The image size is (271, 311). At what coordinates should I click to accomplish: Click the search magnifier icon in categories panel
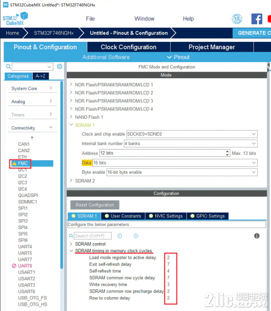(x=8, y=67)
